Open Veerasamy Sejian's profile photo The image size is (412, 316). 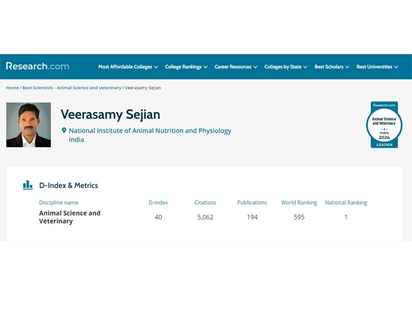pos(29,125)
